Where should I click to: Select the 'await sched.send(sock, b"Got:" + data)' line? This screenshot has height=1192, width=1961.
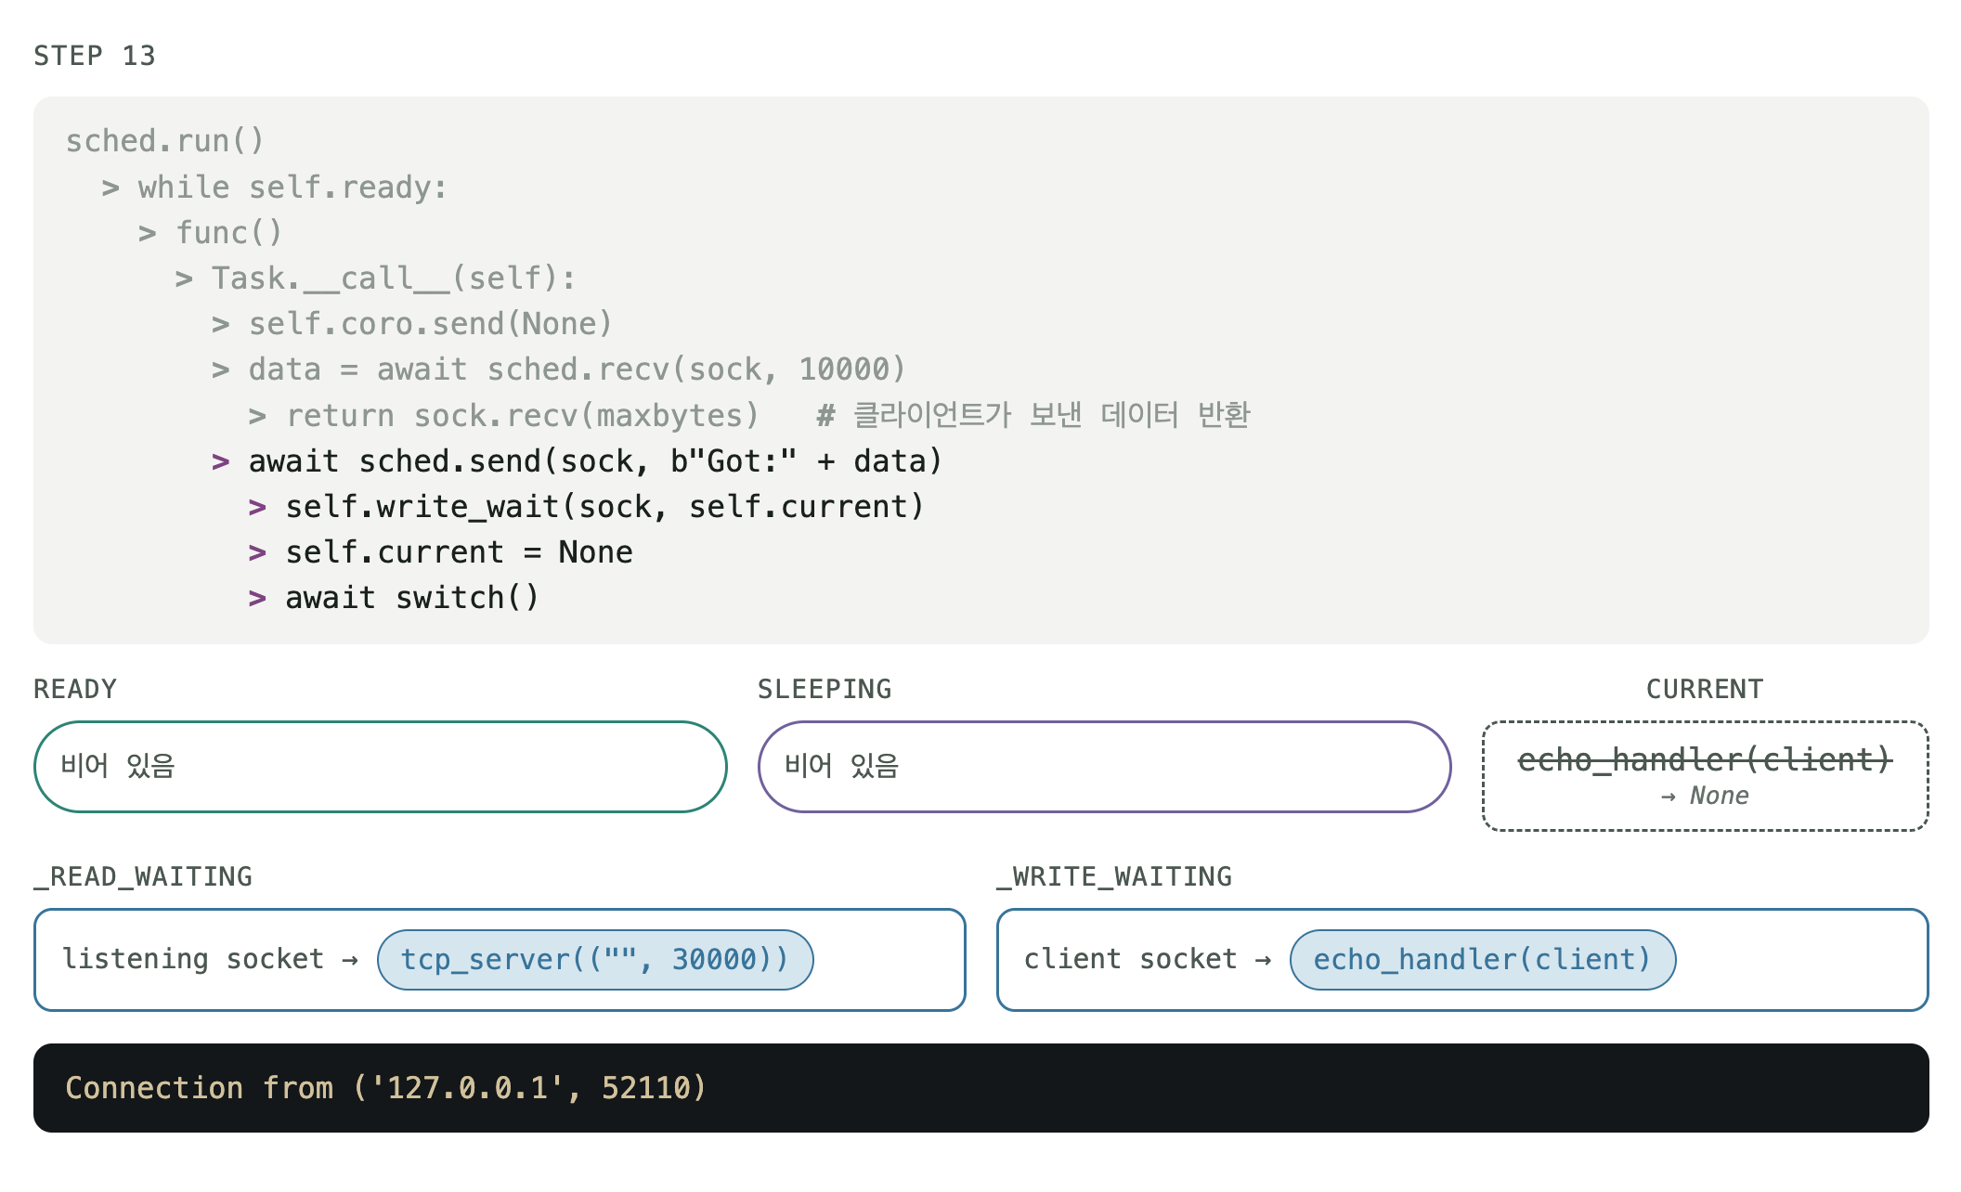595,460
